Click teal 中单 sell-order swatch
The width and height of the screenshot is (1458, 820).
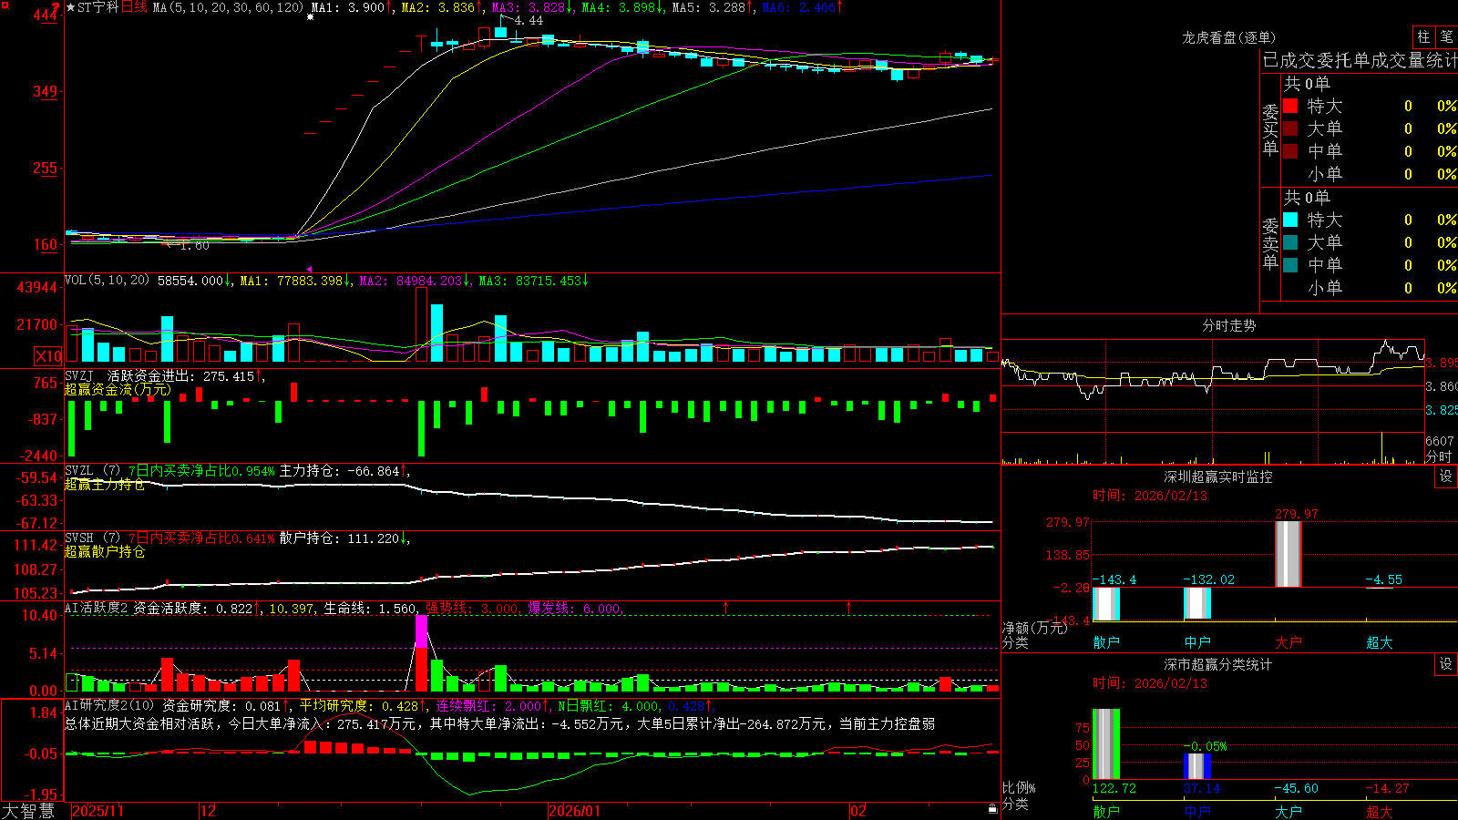coord(1290,265)
